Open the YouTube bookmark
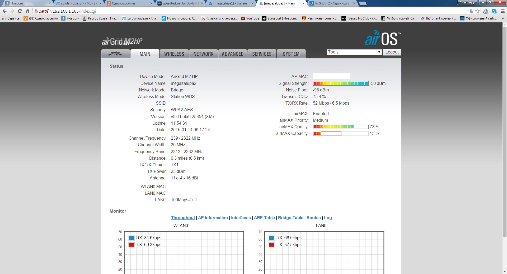The image size is (507, 274). 250,18
